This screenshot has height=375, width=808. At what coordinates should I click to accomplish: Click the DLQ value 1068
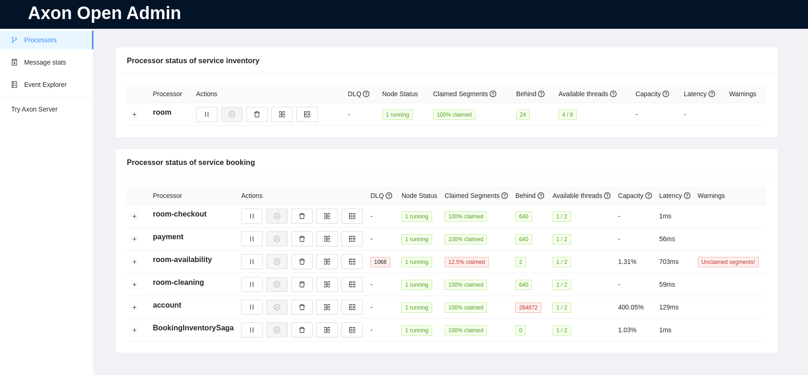pyautogui.click(x=380, y=262)
